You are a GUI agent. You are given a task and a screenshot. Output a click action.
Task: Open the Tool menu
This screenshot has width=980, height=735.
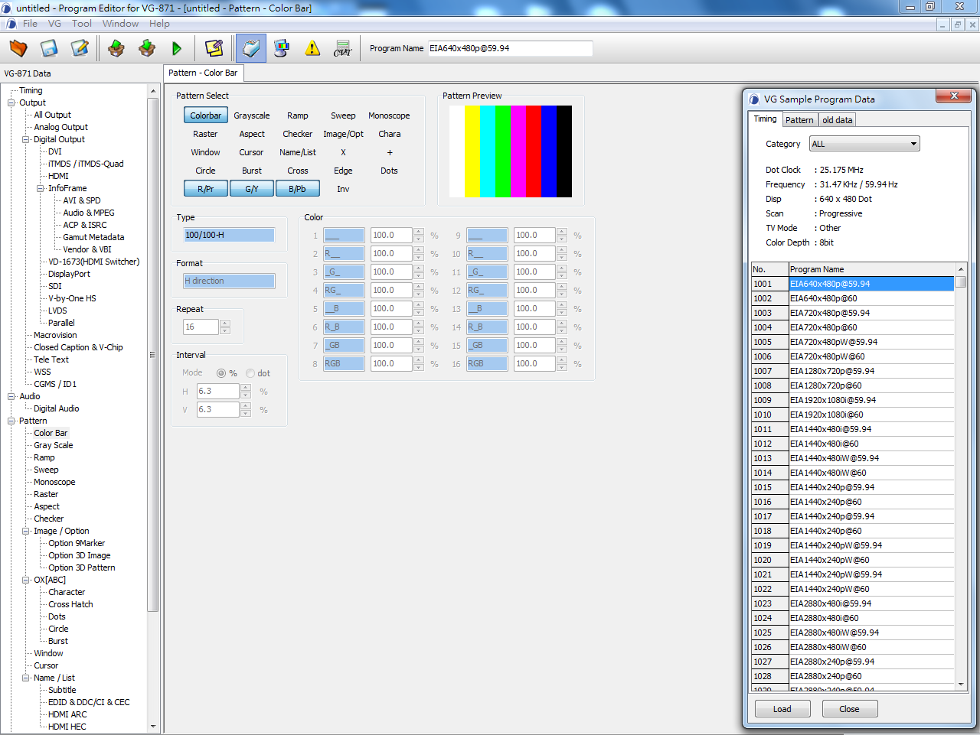[82, 24]
